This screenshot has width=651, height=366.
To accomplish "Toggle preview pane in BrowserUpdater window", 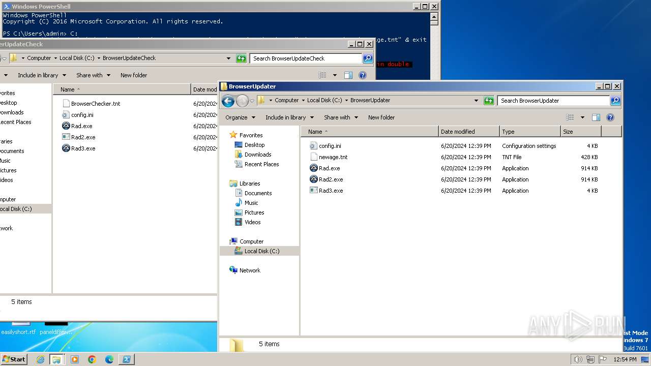I will click(596, 117).
